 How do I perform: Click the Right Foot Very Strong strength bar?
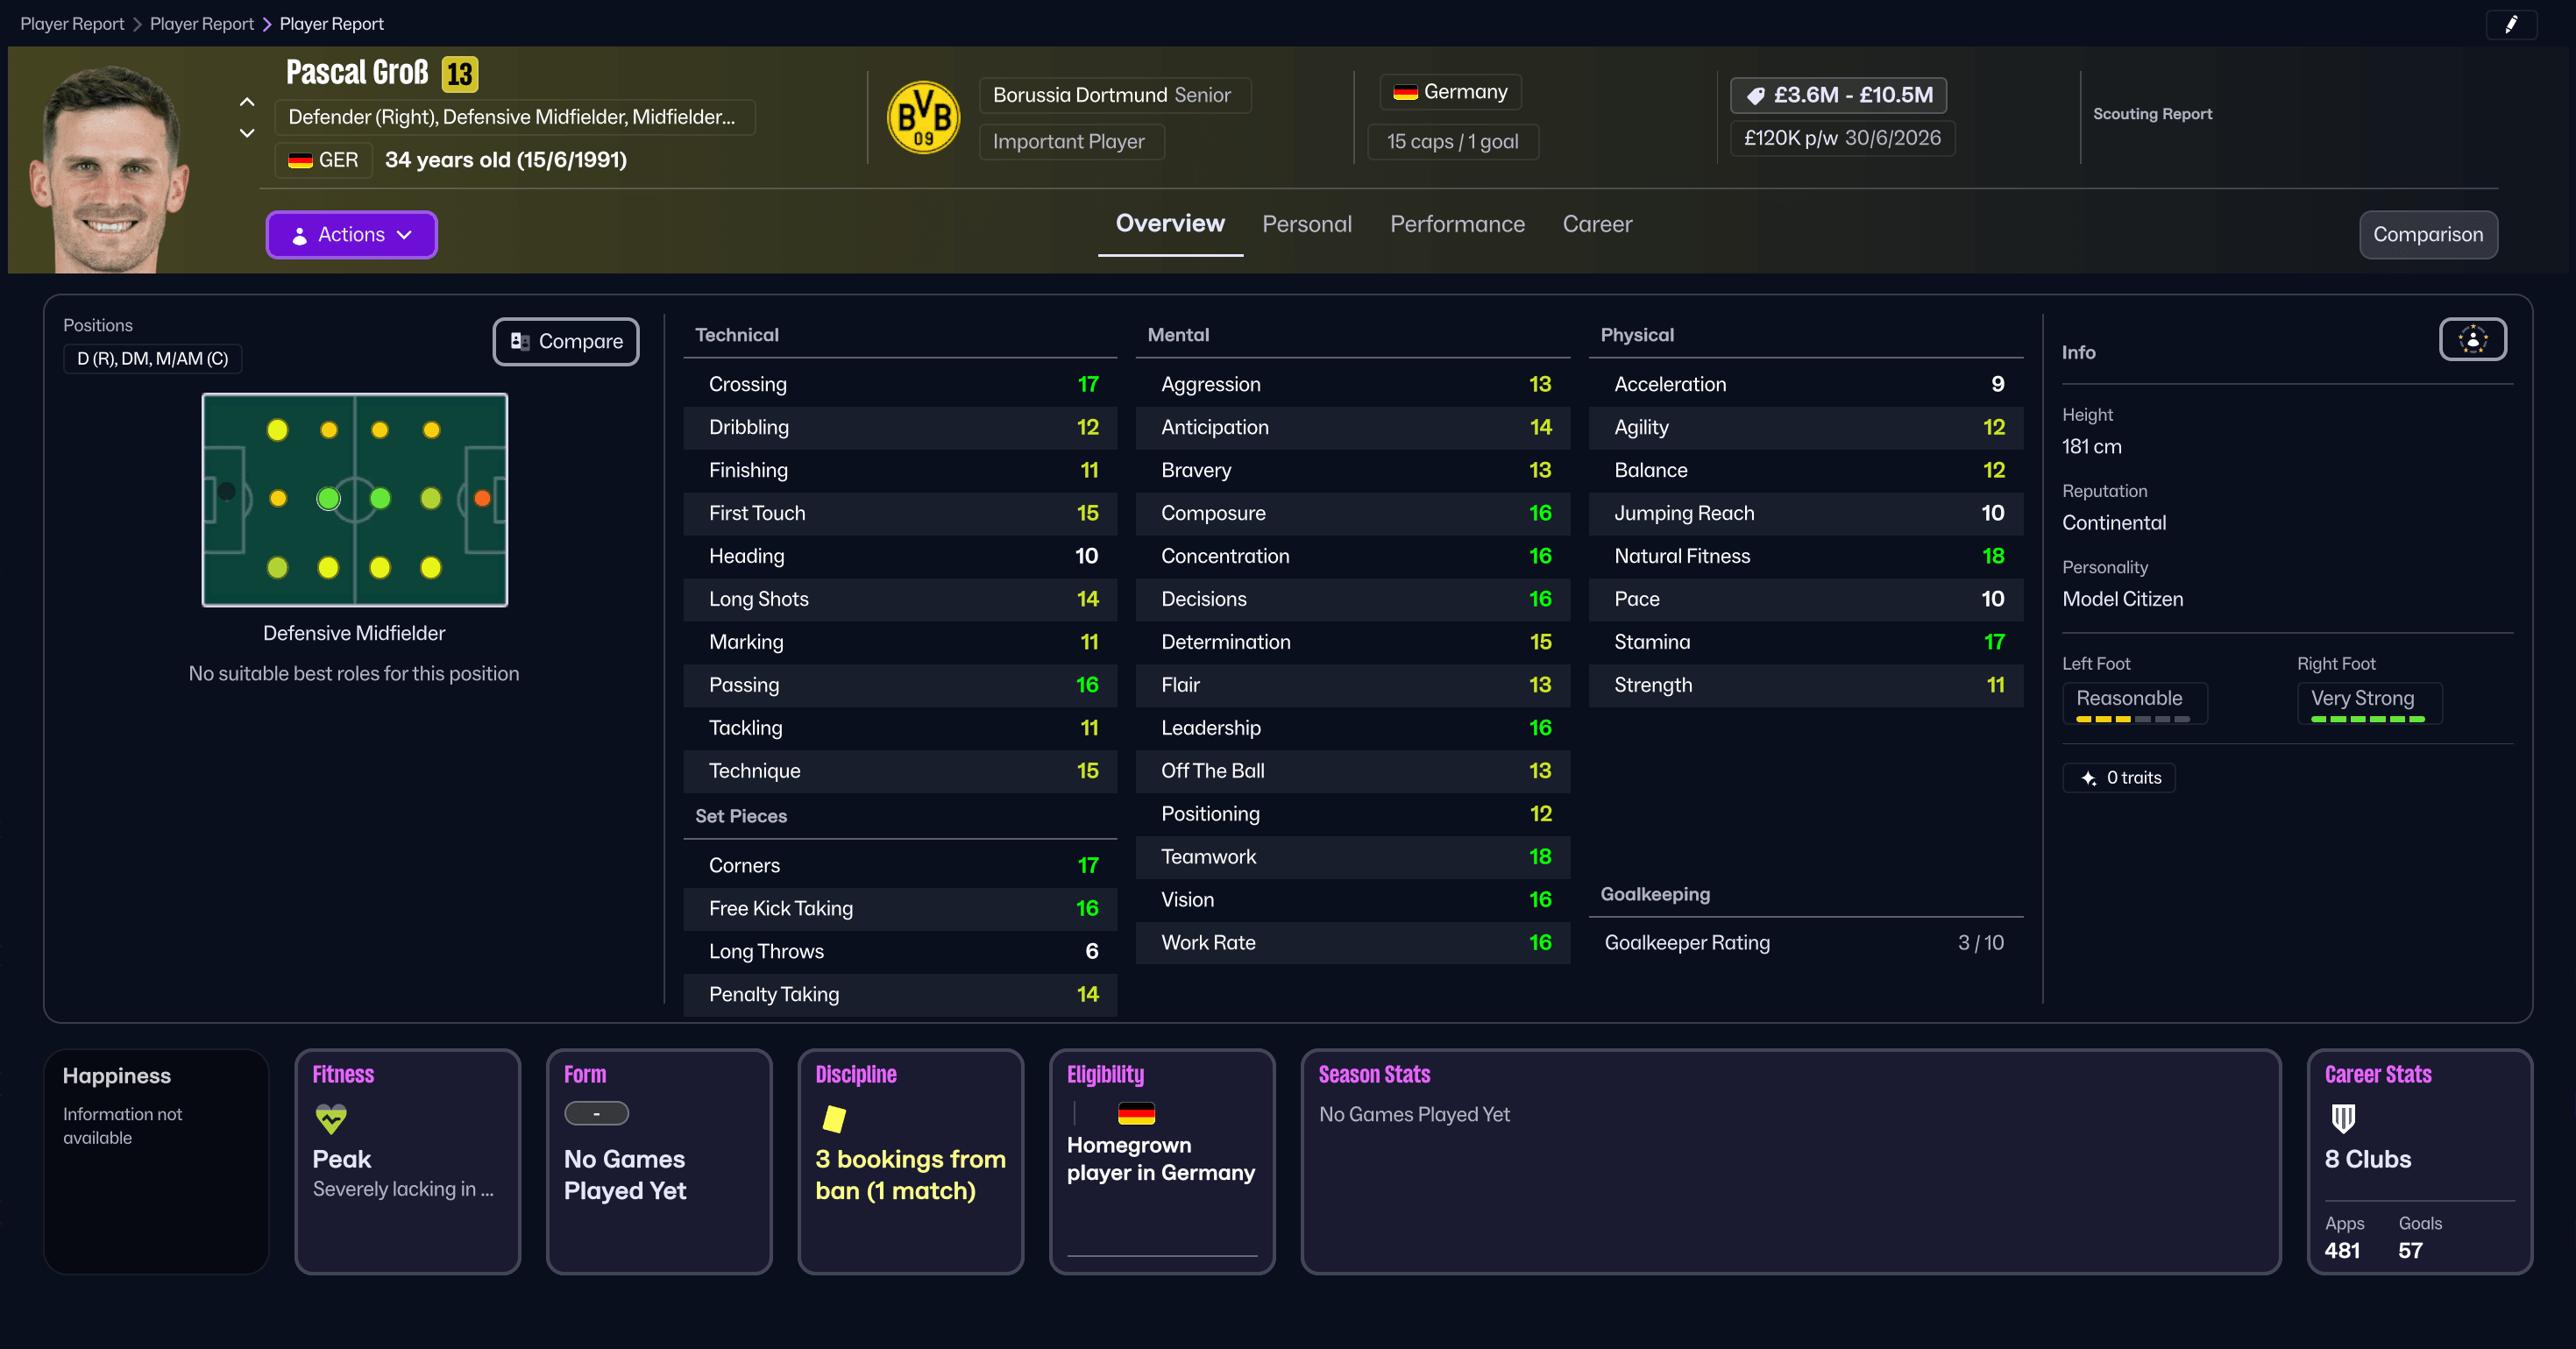pos(2367,719)
